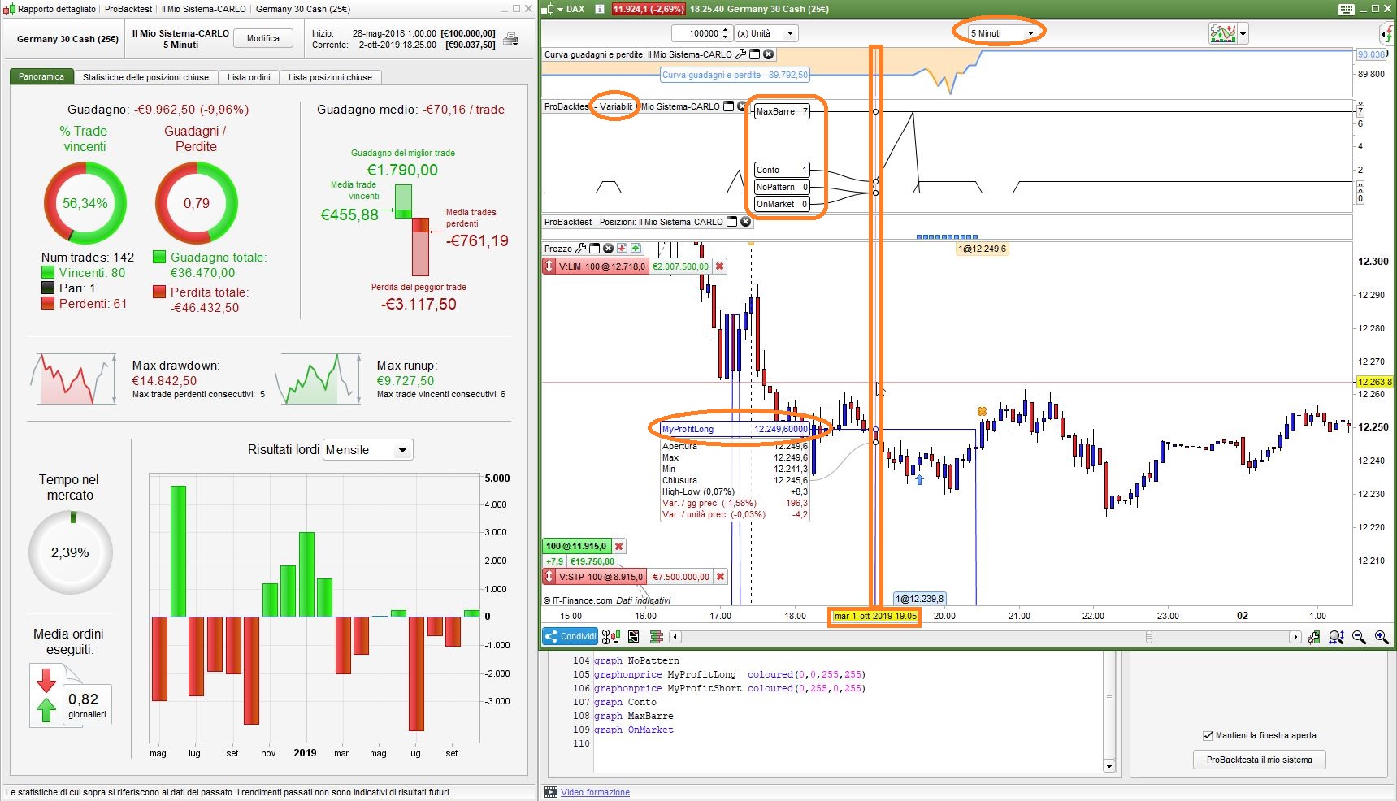Screen dimensions: 1397x801
Task: Close the ProBacktest Posizioni panel
Action: point(745,222)
